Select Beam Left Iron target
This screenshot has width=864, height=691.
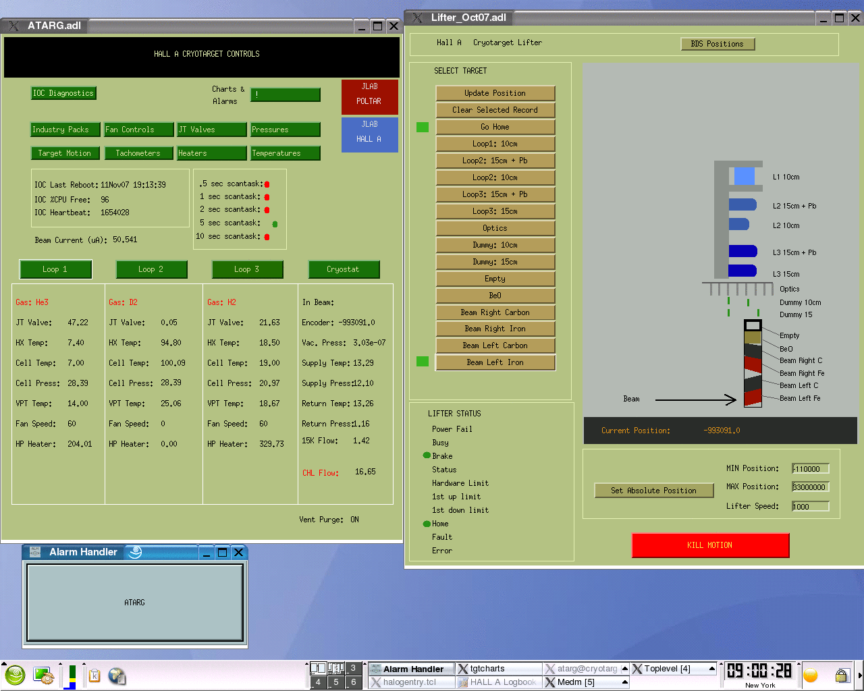pos(495,362)
